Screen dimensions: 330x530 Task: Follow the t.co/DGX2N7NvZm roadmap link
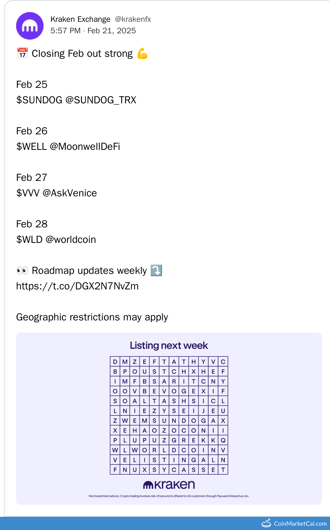(77, 286)
